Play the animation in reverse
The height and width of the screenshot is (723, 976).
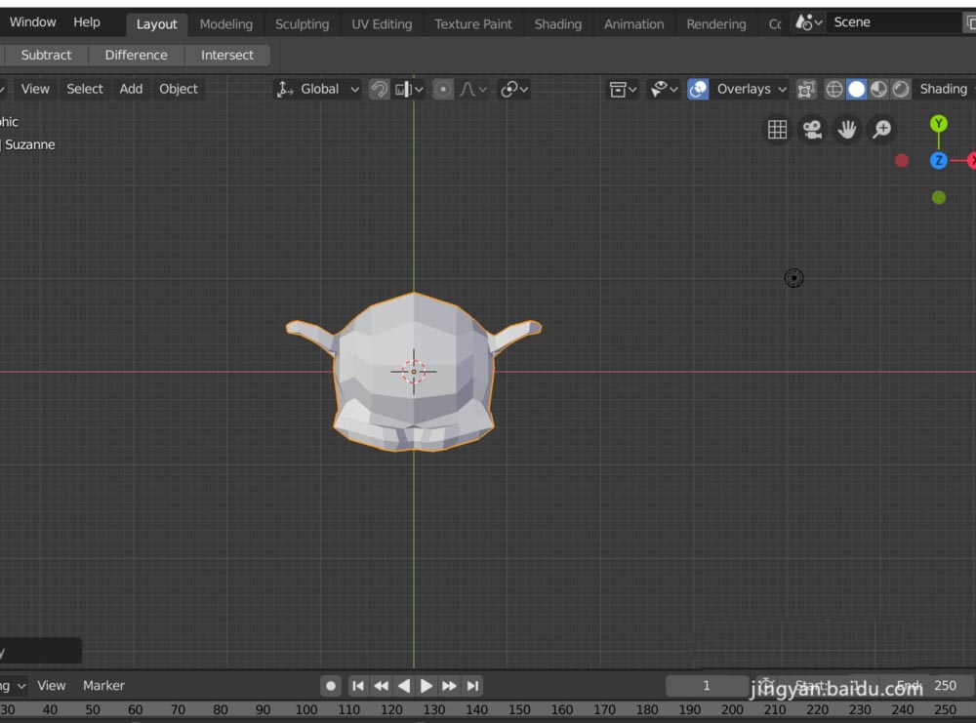pos(403,686)
